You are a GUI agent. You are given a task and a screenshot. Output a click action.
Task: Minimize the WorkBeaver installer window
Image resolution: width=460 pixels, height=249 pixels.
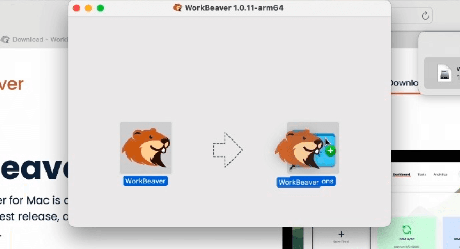pos(88,8)
